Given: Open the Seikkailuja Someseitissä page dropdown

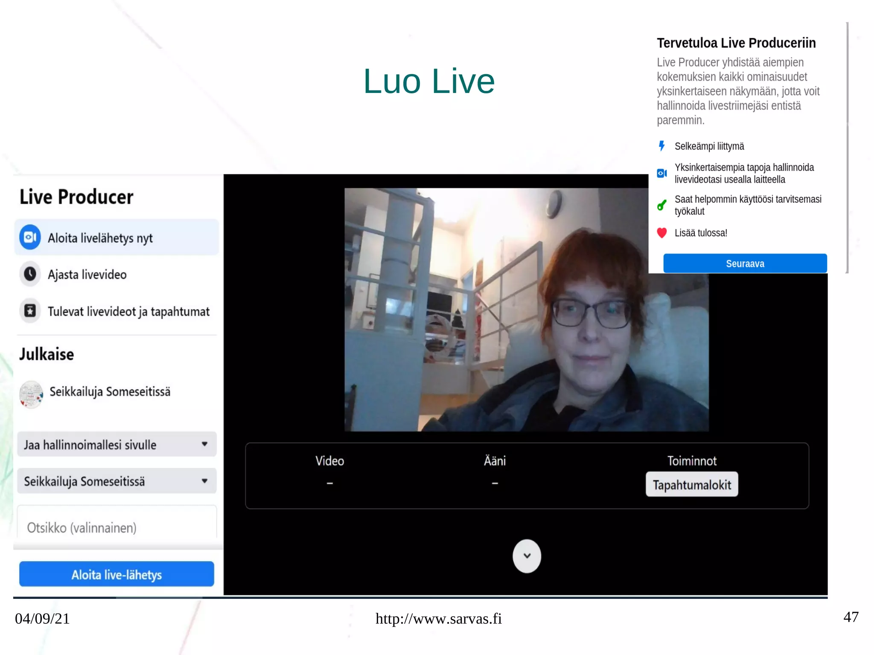Looking at the screenshot, I should tap(117, 481).
